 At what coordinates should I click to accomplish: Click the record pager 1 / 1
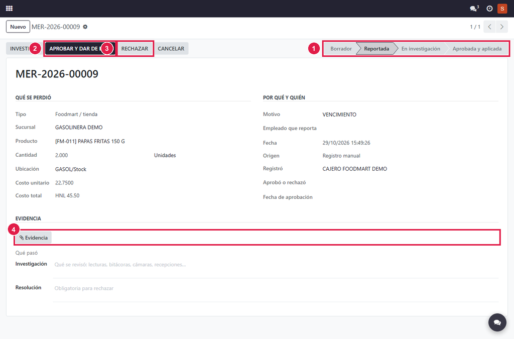click(475, 27)
